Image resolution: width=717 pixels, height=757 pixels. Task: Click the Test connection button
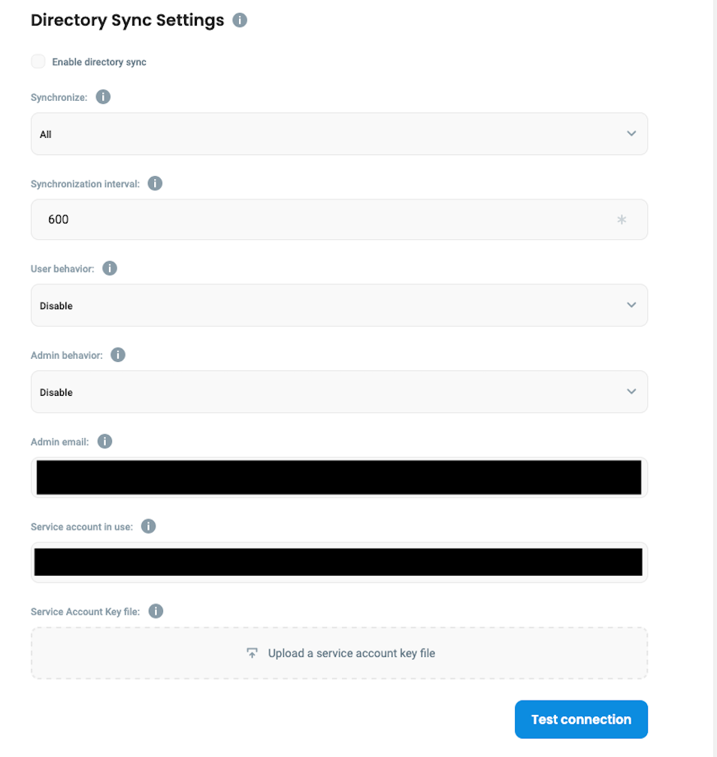pos(581,719)
